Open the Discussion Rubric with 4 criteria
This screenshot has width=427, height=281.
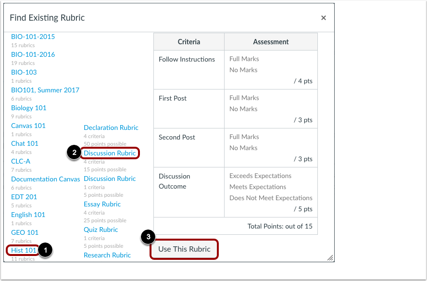[x=110, y=153]
